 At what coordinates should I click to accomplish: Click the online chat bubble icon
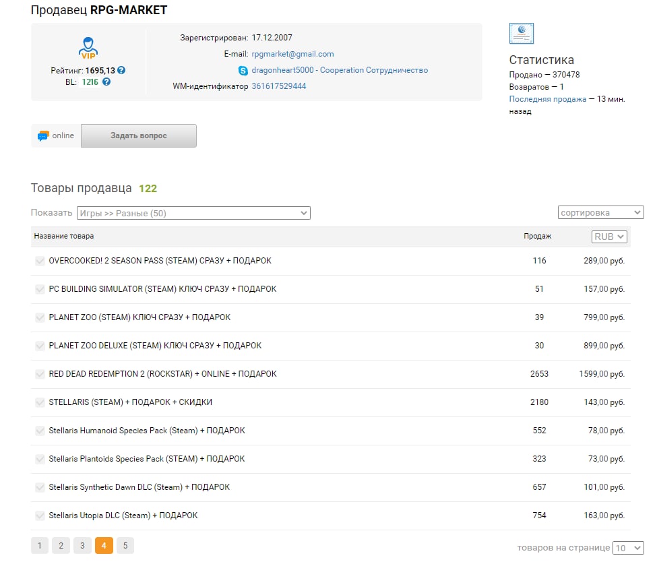point(43,135)
